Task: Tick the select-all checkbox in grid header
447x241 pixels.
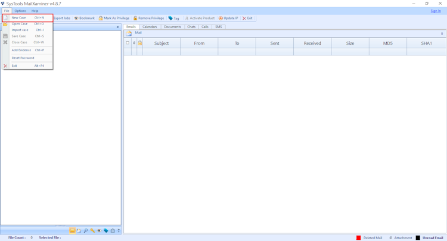Action: (128, 43)
